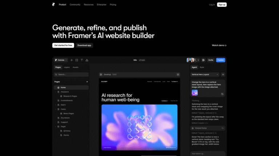Click the plus icon on the Desktop breakpoint bar

[178, 74]
